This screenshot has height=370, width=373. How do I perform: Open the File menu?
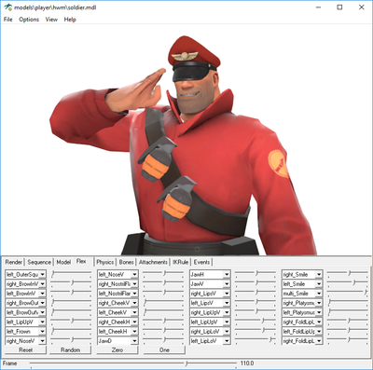coord(7,20)
